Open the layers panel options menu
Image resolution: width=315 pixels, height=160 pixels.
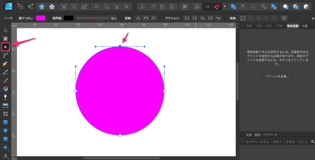click(313, 142)
